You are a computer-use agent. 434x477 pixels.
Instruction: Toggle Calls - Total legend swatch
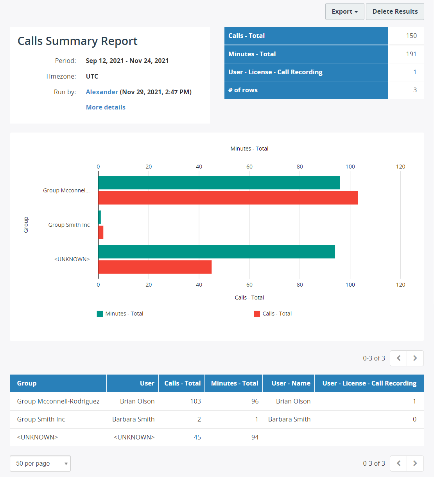click(x=257, y=314)
